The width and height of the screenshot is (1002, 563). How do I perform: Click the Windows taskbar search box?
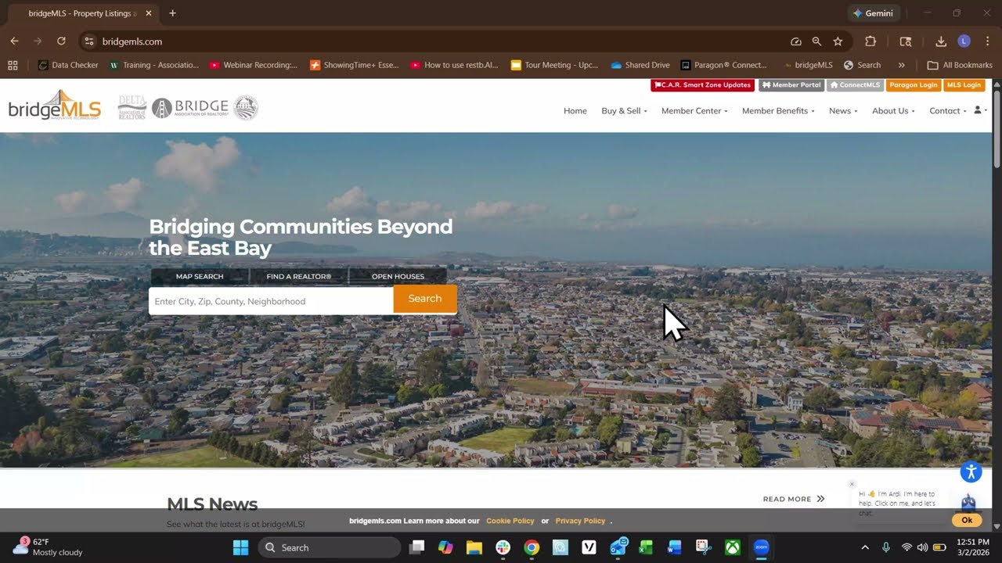tap(330, 547)
